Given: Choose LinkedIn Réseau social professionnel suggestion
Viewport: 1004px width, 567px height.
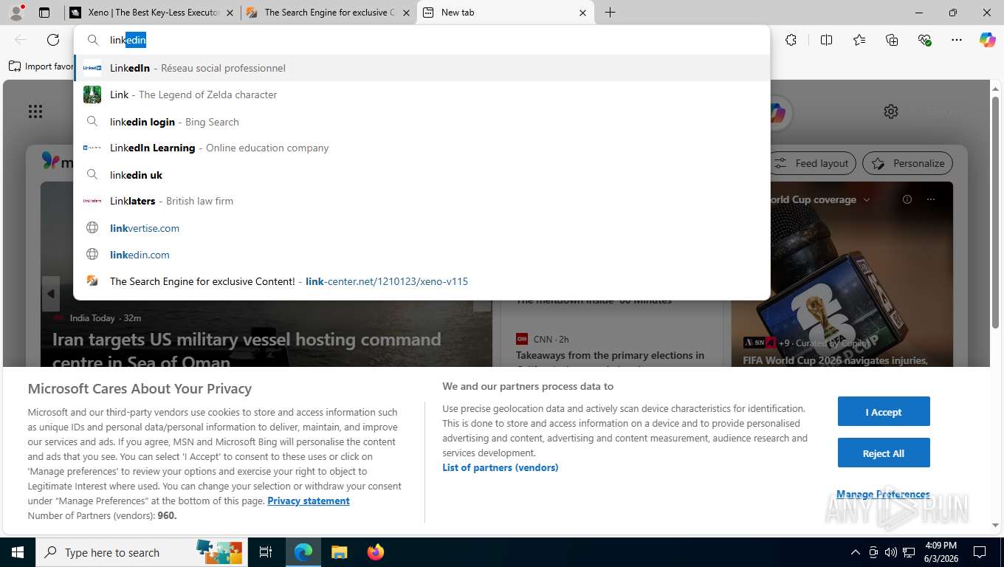Looking at the screenshot, I should point(422,68).
